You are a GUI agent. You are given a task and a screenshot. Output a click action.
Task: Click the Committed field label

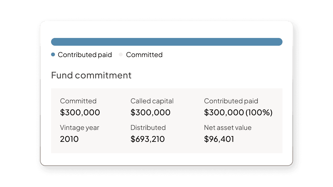click(78, 101)
